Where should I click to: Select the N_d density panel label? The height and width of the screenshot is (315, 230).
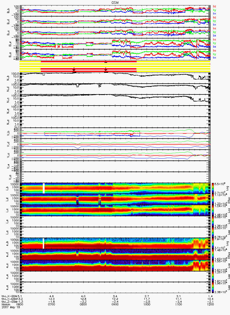coord(8,89)
